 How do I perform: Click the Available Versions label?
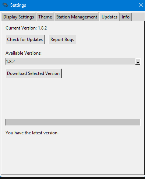pyautogui.click(x=24, y=53)
